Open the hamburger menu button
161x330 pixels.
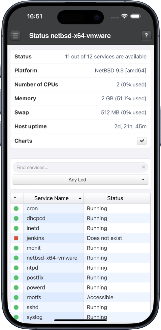click(15, 36)
